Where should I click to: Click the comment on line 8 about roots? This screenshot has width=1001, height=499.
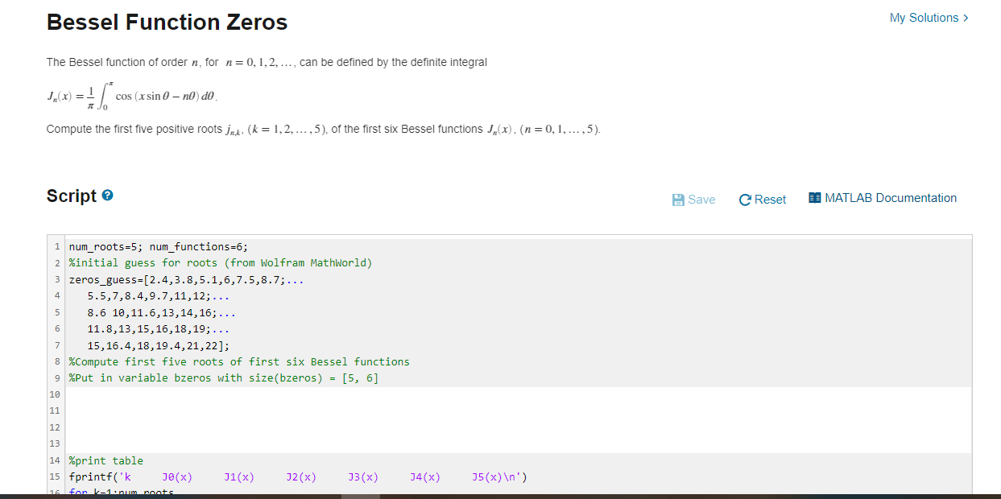pos(238,361)
